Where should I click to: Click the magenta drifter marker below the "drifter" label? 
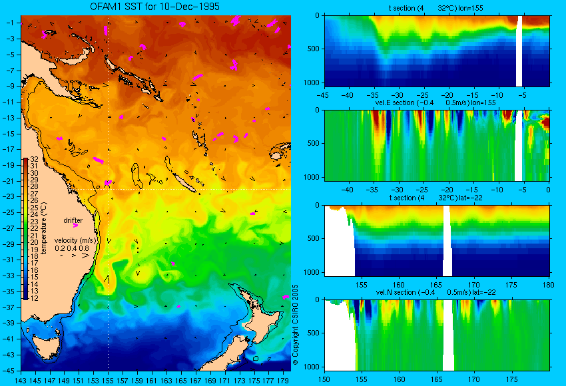point(75,226)
